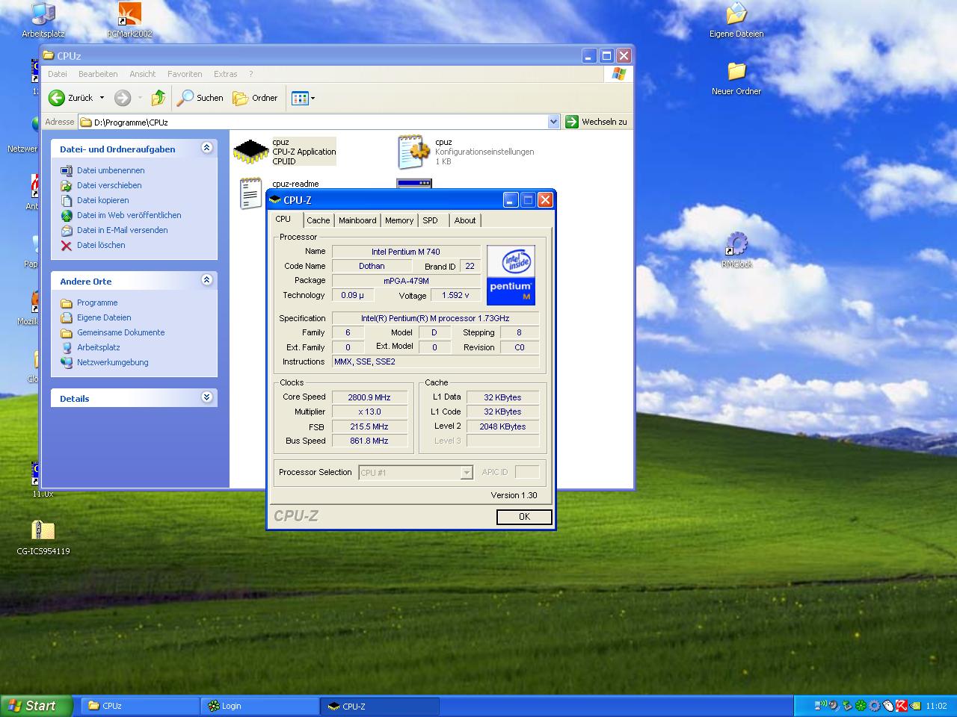Screen dimensions: 957x717
Task: Click Datei löschen in the sidebar
Action: (101, 245)
